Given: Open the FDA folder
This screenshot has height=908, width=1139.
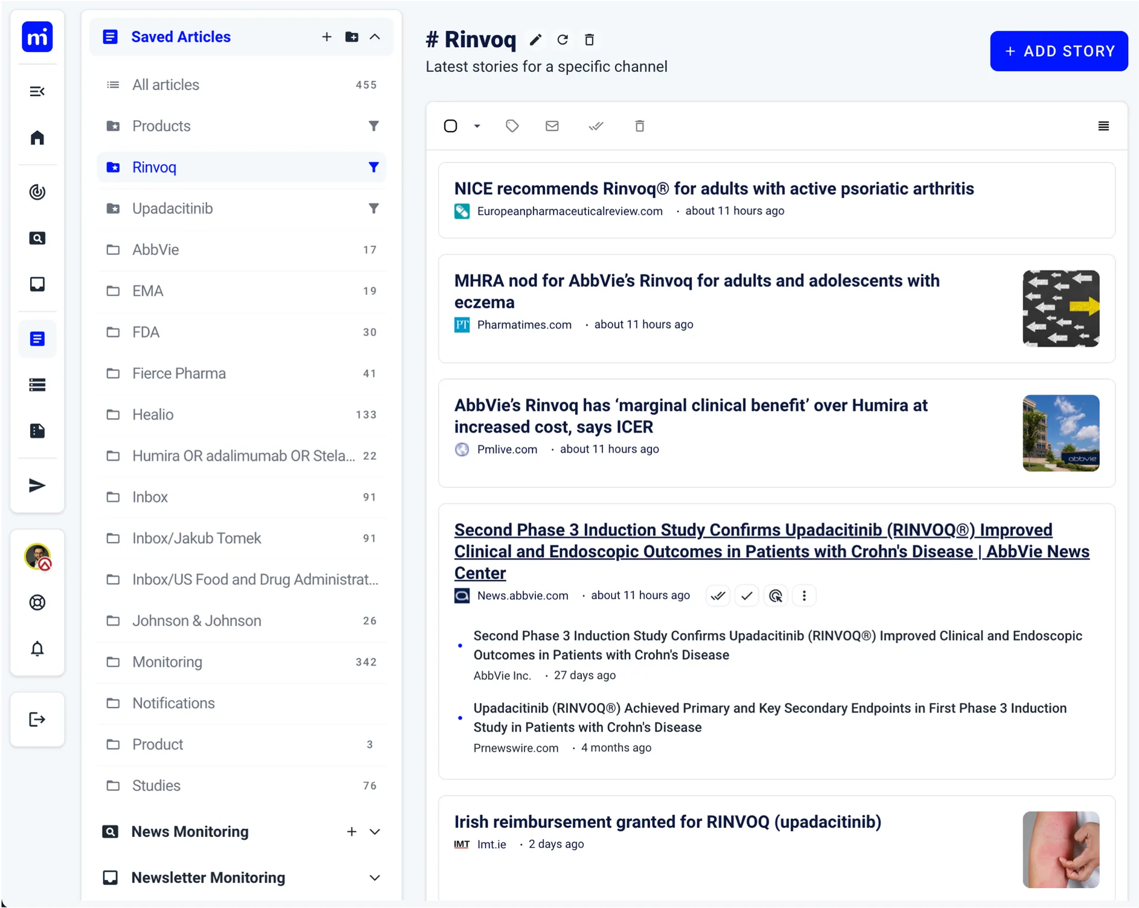Looking at the screenshot, I should coord(242,332).
